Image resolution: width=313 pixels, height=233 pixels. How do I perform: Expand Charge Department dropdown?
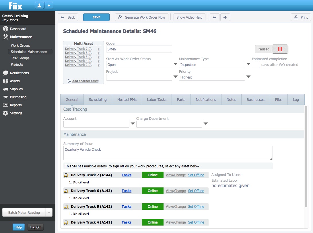(x=206, y=124)
